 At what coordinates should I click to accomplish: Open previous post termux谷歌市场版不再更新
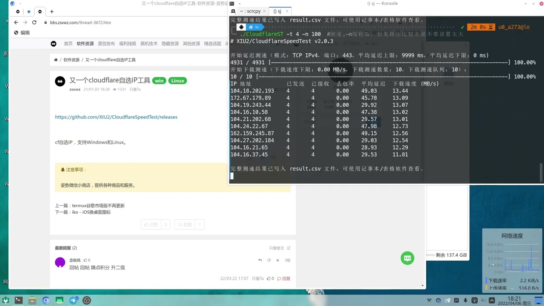pos(98,206)
